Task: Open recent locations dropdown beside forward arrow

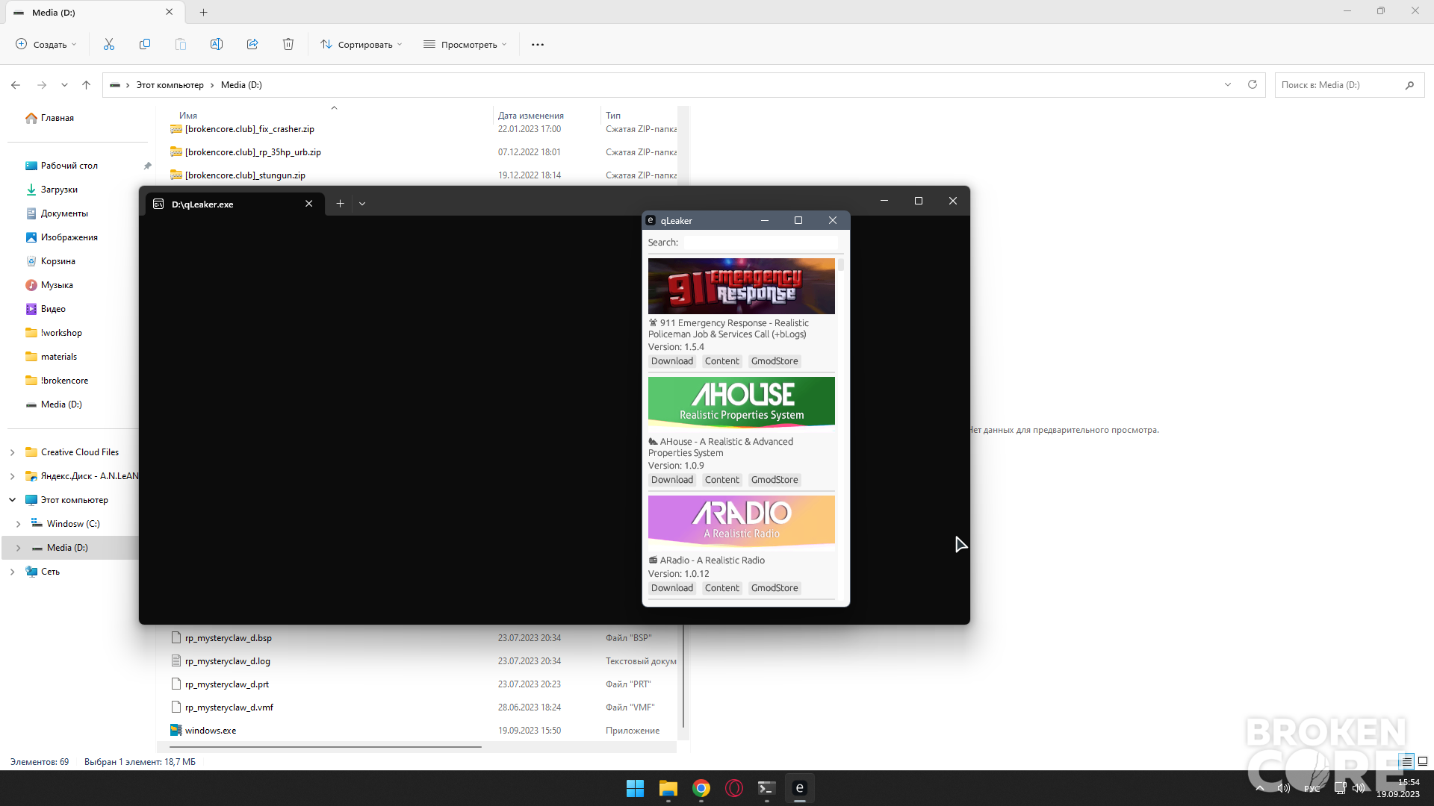Action: pos(64,85)
